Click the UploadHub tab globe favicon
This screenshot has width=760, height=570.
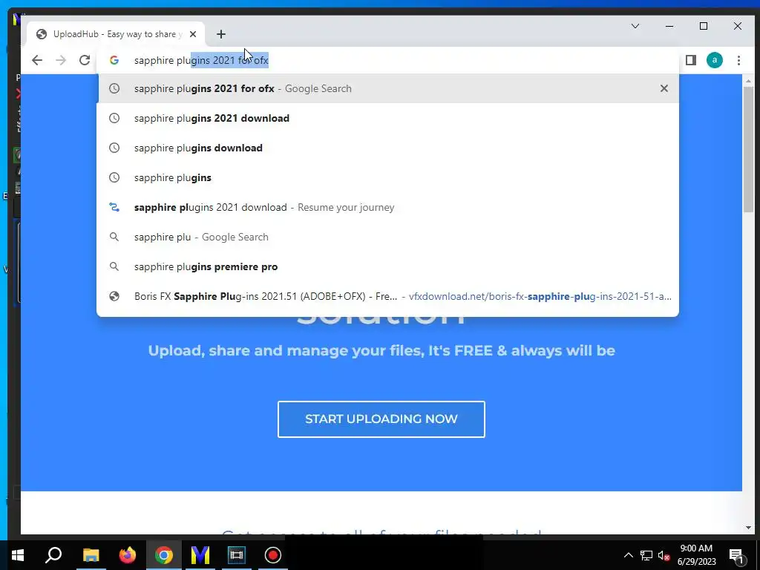click(42, 34)
